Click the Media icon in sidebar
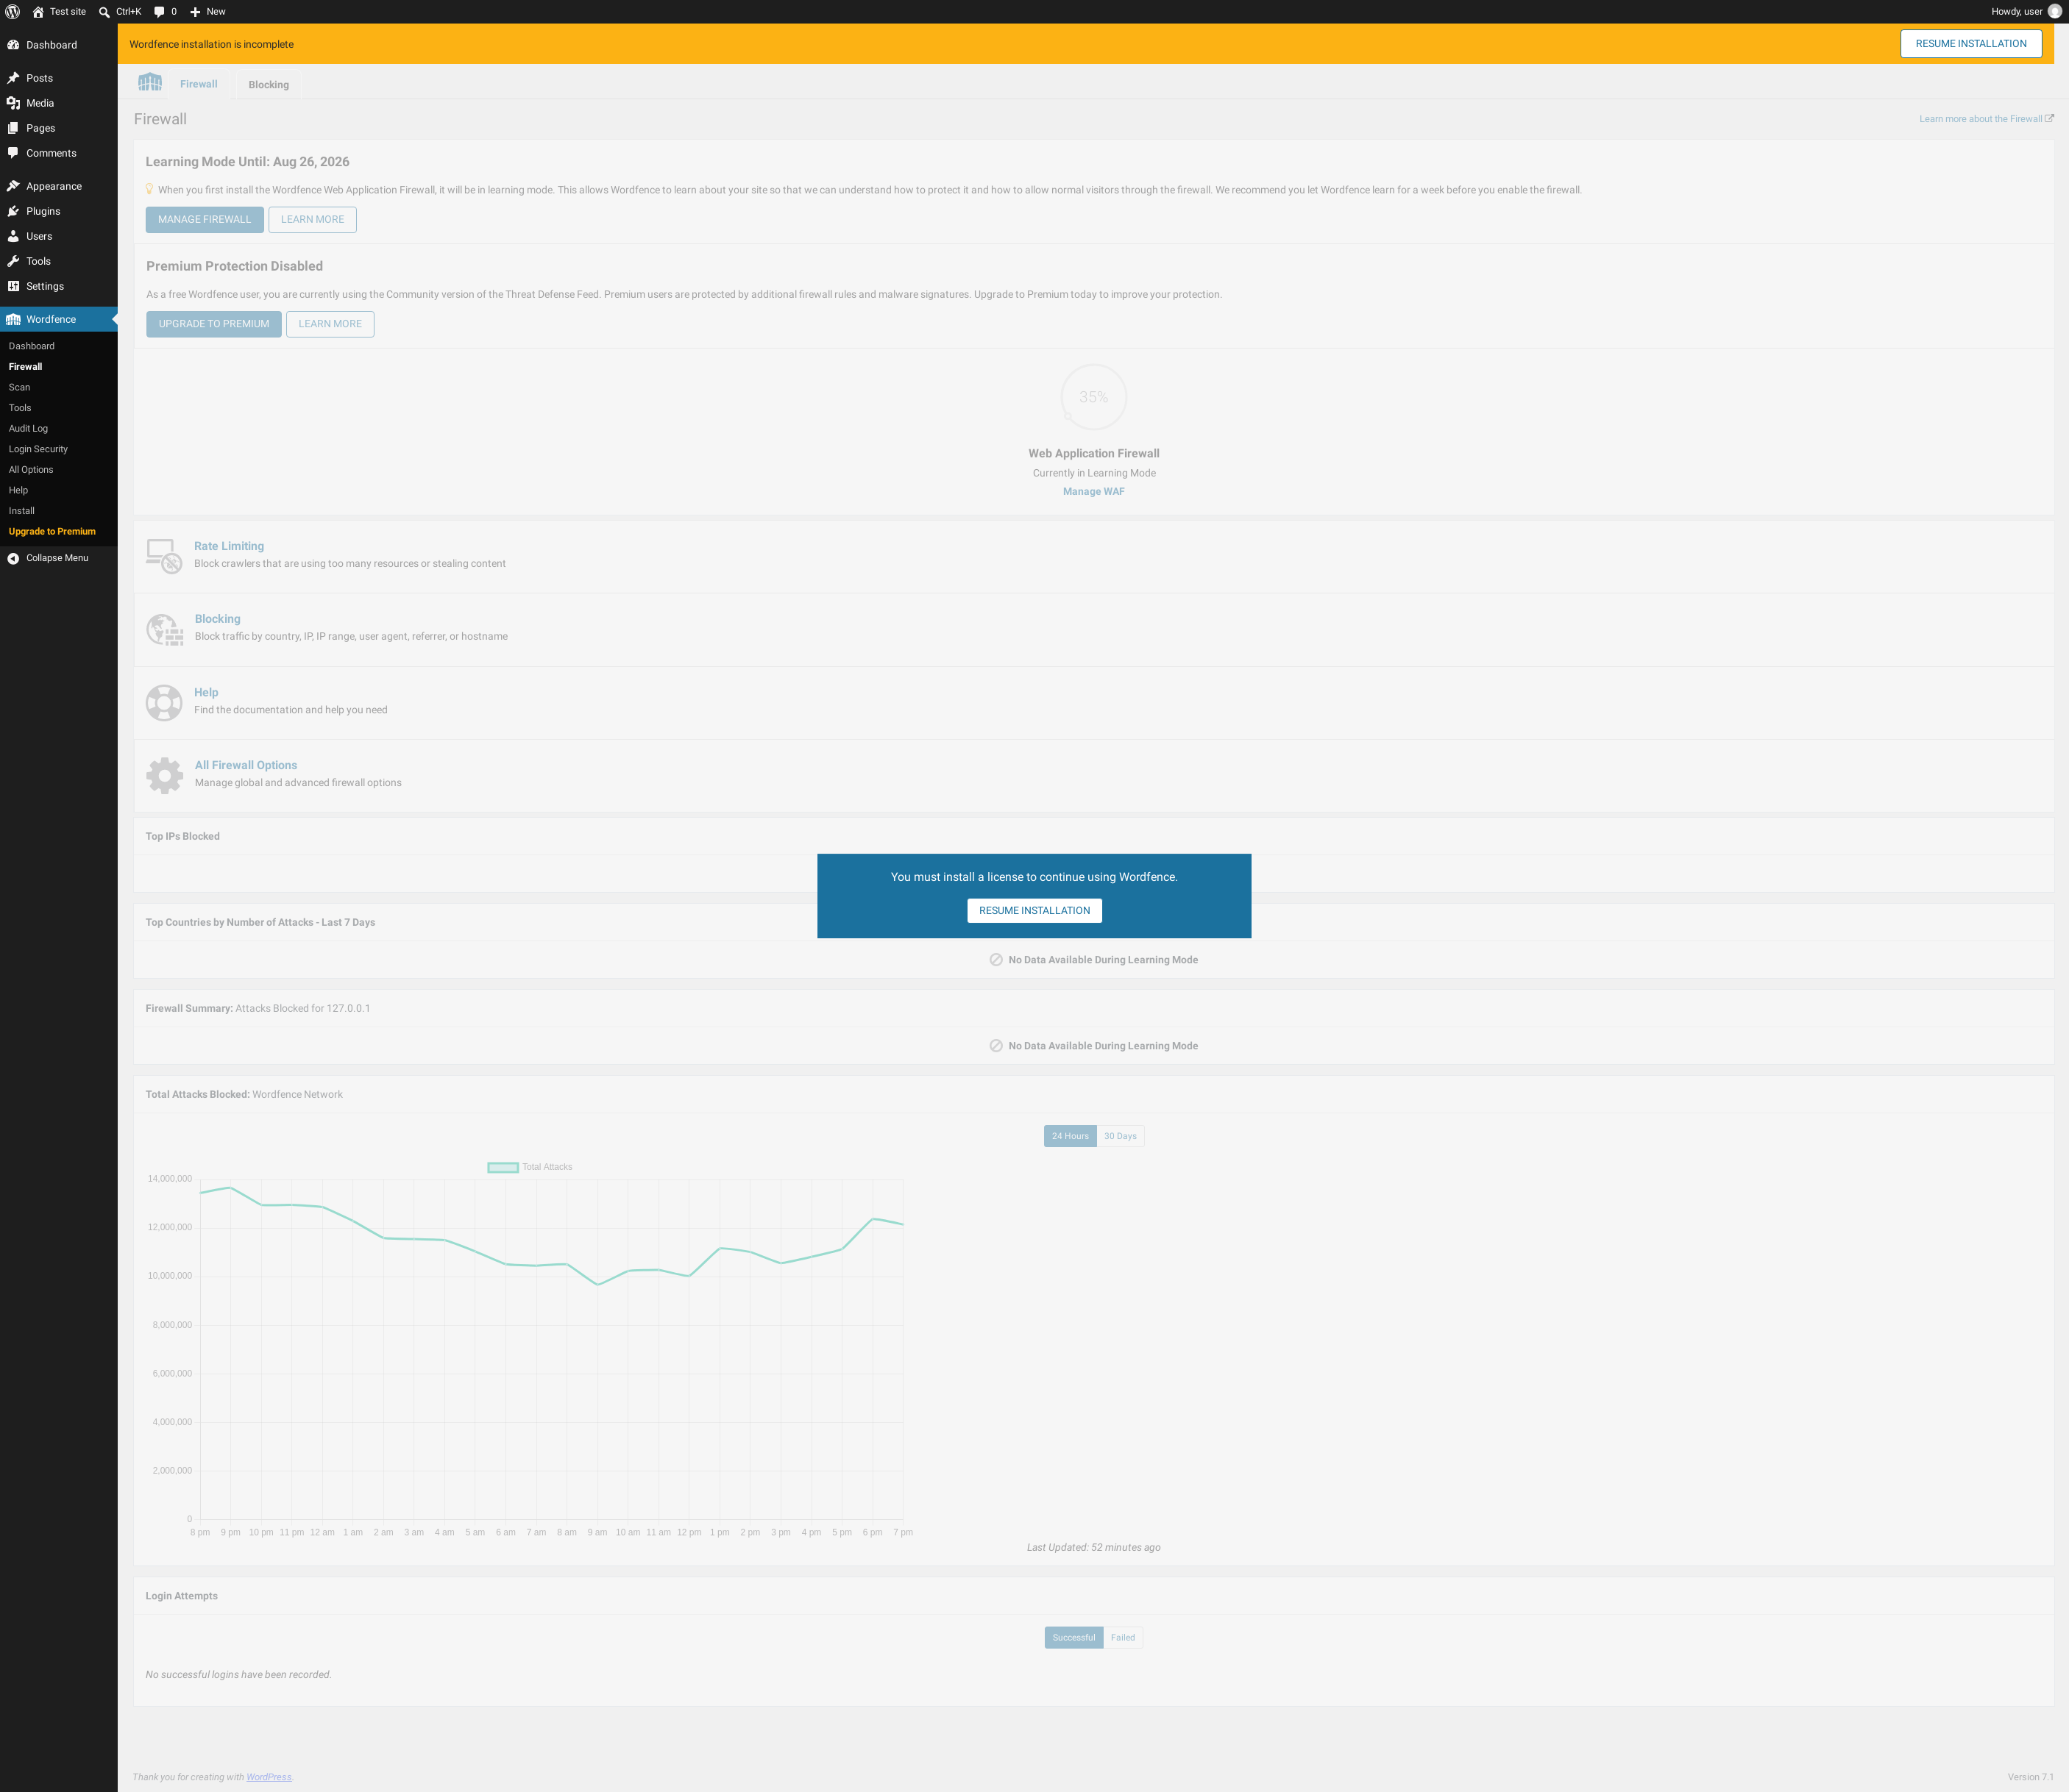Image resolution: width=2069 pixels, height=1792 pixels. tap(13, 103)
